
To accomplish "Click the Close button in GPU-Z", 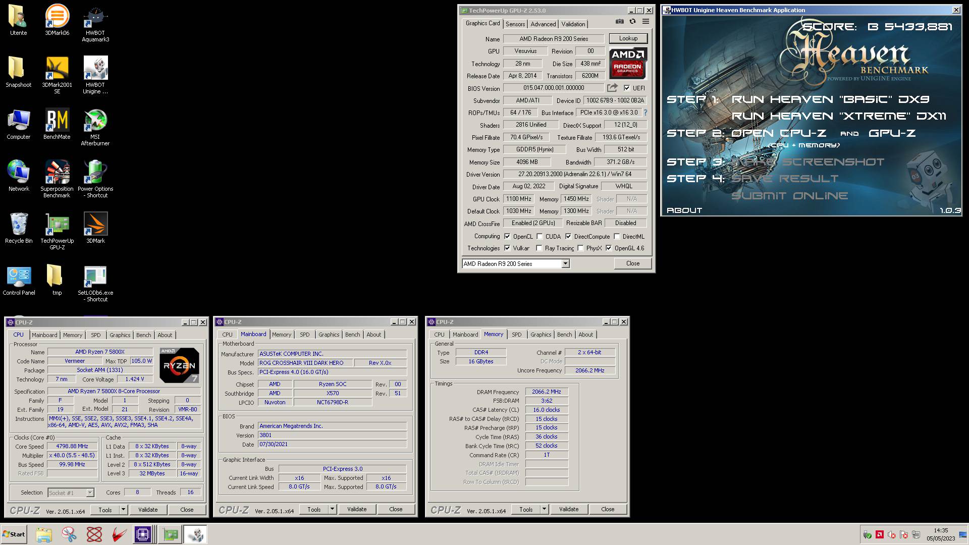I will [633, 263].
